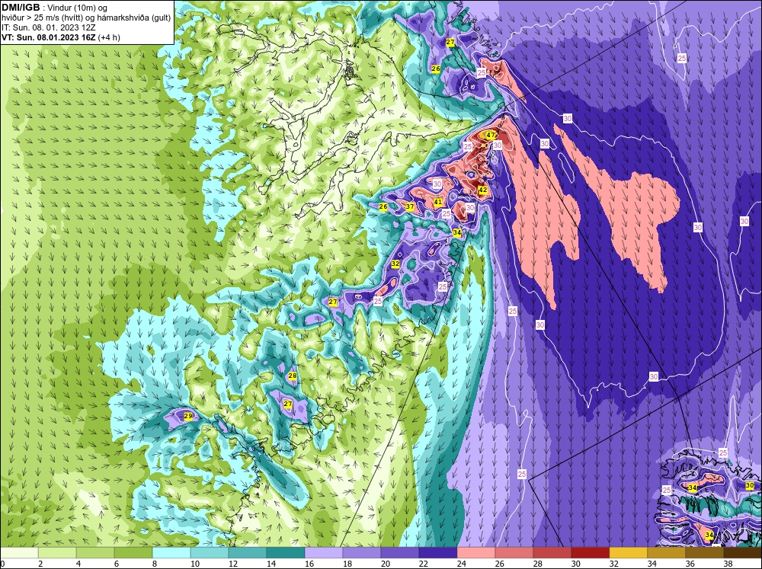
Task: Click the deep indigo 22–24 m/s legend swatch
Action: (438, 553)
